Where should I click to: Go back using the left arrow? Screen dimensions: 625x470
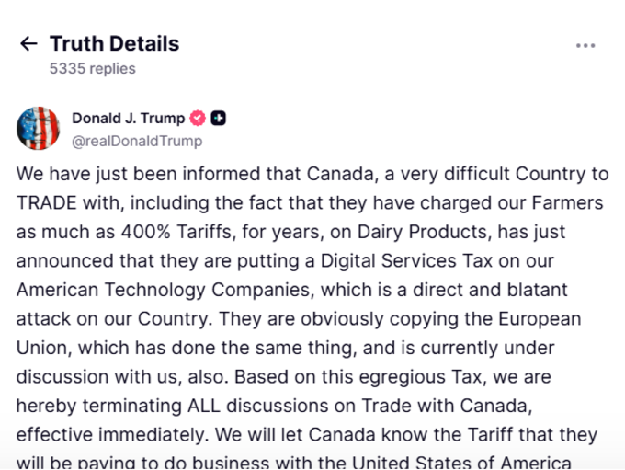point(28,43)
